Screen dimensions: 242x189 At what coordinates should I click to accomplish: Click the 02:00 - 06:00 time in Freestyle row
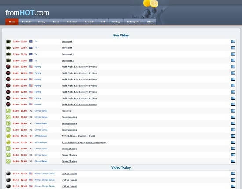(x=20, y=111)
